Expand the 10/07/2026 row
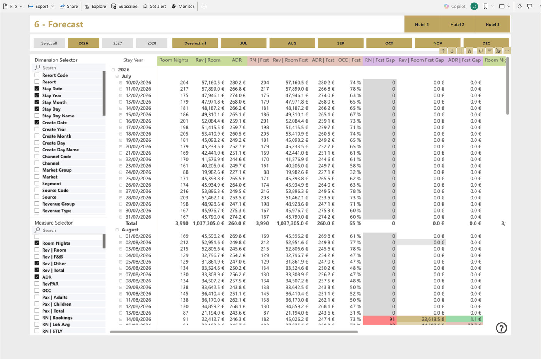 point(121,83)
